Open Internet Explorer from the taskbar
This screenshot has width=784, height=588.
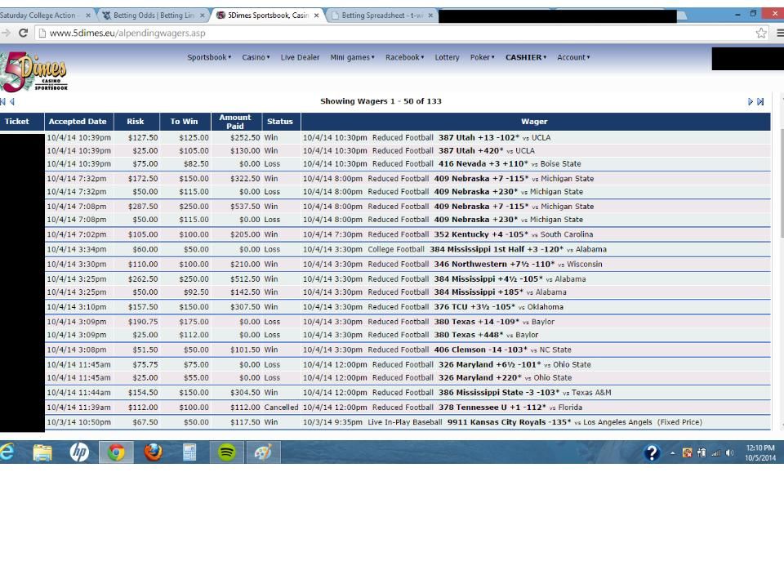7,452
